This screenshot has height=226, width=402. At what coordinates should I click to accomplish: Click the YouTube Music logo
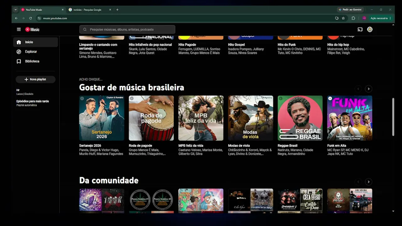(x=32, y=30)
